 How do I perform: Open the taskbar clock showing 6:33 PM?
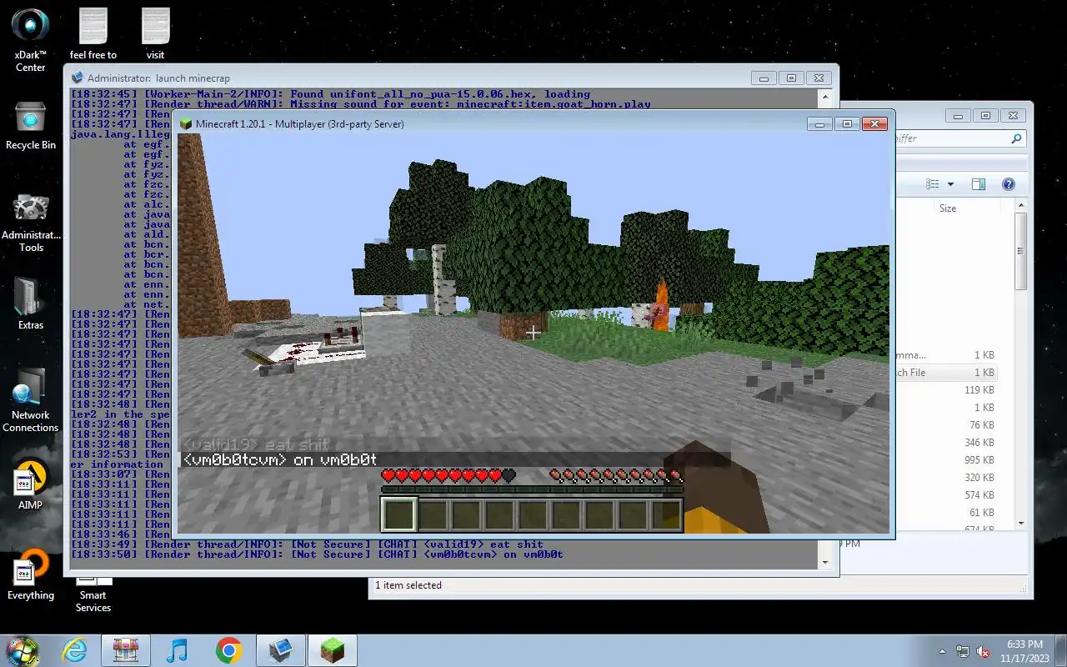[x=1024, y=651]
